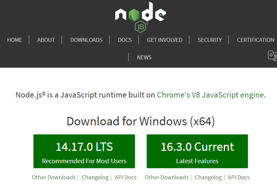Open Other Downloads under 16.3.0 Current
This screenshot has width=277, height=190.
click(x=167, y=177)
